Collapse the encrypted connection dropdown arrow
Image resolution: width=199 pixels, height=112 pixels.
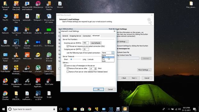113,53
